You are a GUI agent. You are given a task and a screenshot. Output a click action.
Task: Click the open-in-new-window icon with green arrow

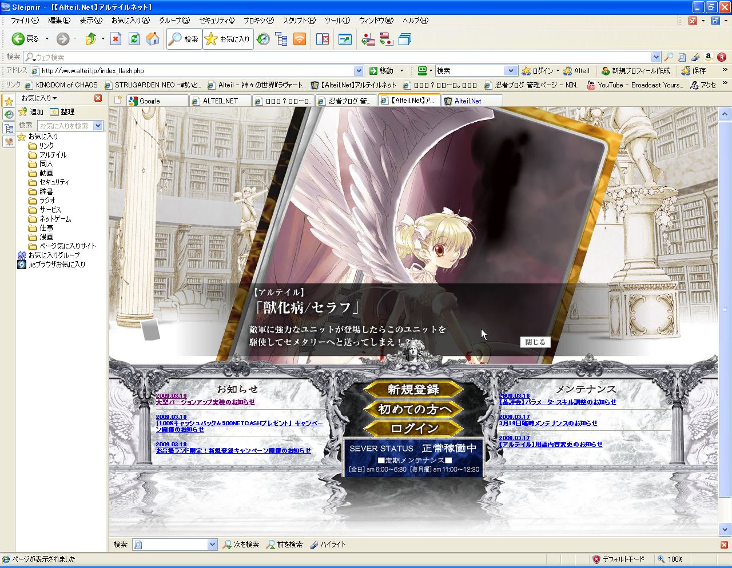[345, 39]
